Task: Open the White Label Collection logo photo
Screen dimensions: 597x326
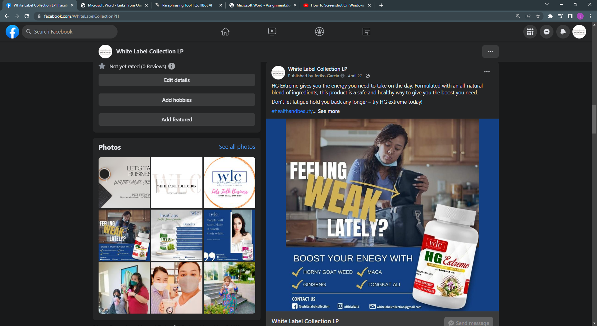Action: coord(177,183)
